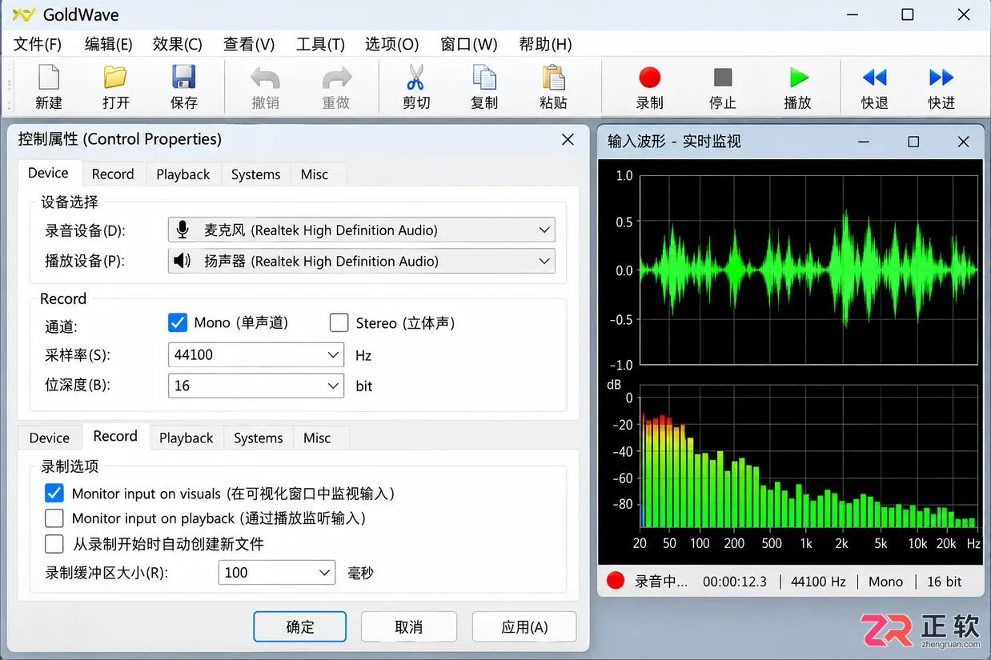
Task: Click the 应用(A) apply button
Action: 524,626
